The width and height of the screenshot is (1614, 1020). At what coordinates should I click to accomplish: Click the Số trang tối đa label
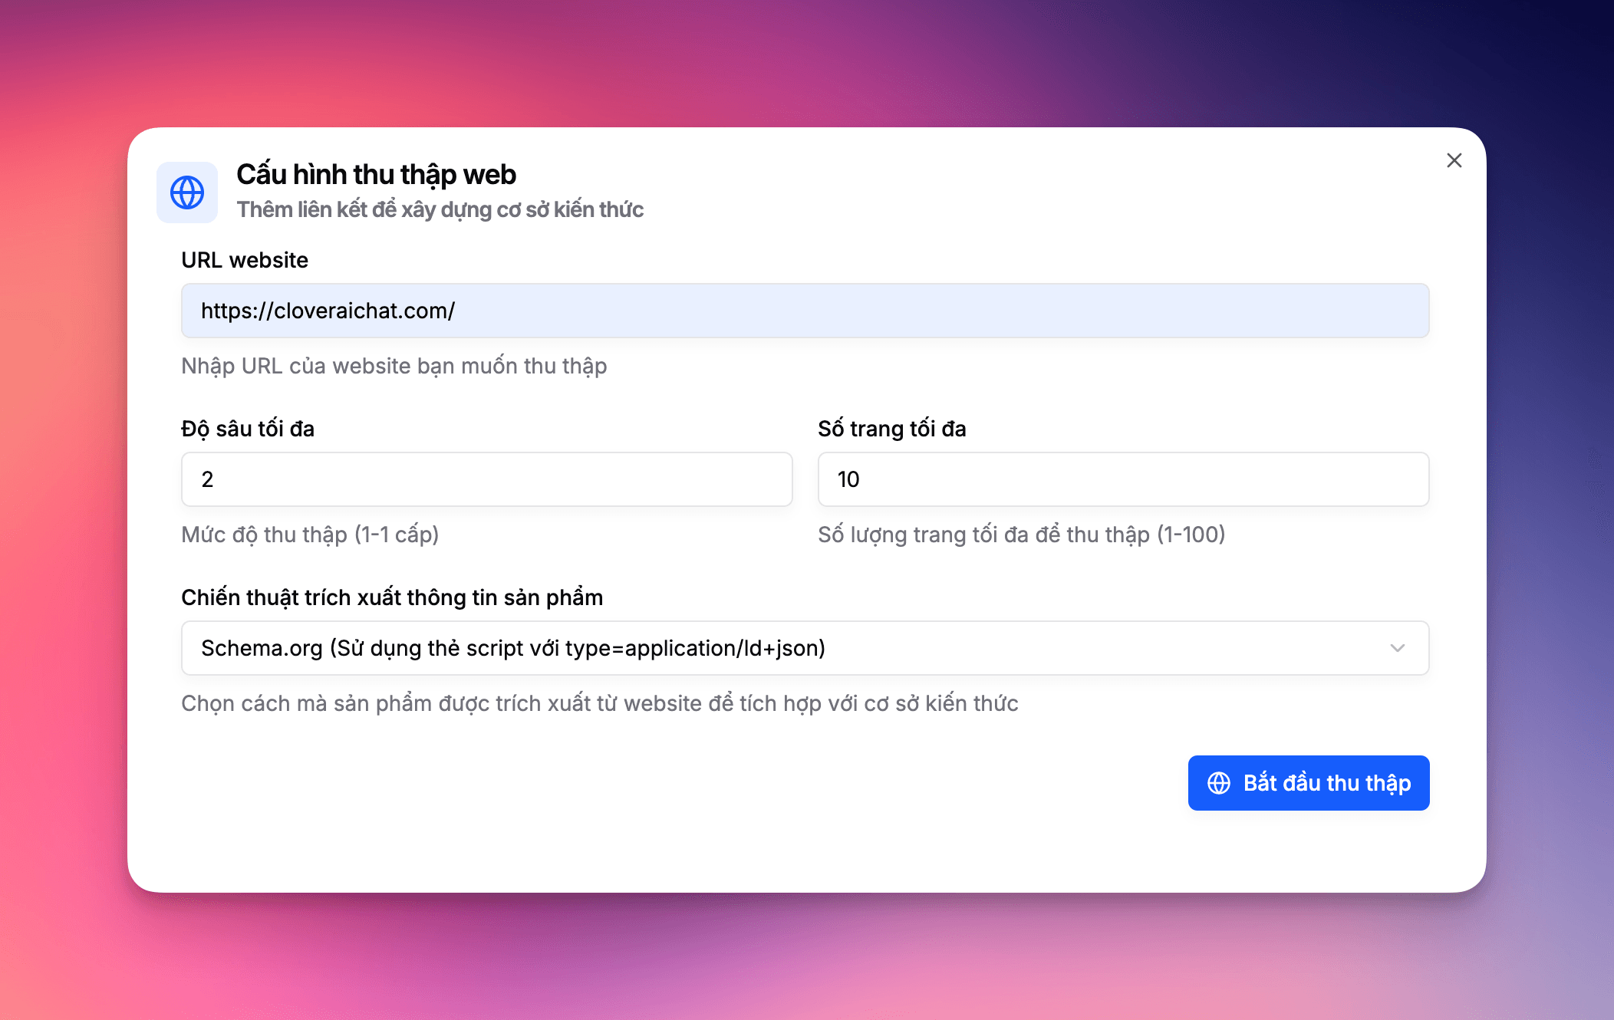coord(891,429)
